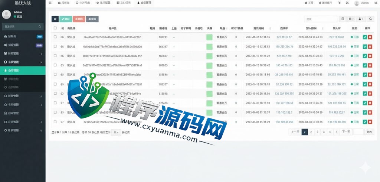Collapse sidebar group just above highlighted item
The height and width of the screenshot is (182, 380).
click(23, 62)
